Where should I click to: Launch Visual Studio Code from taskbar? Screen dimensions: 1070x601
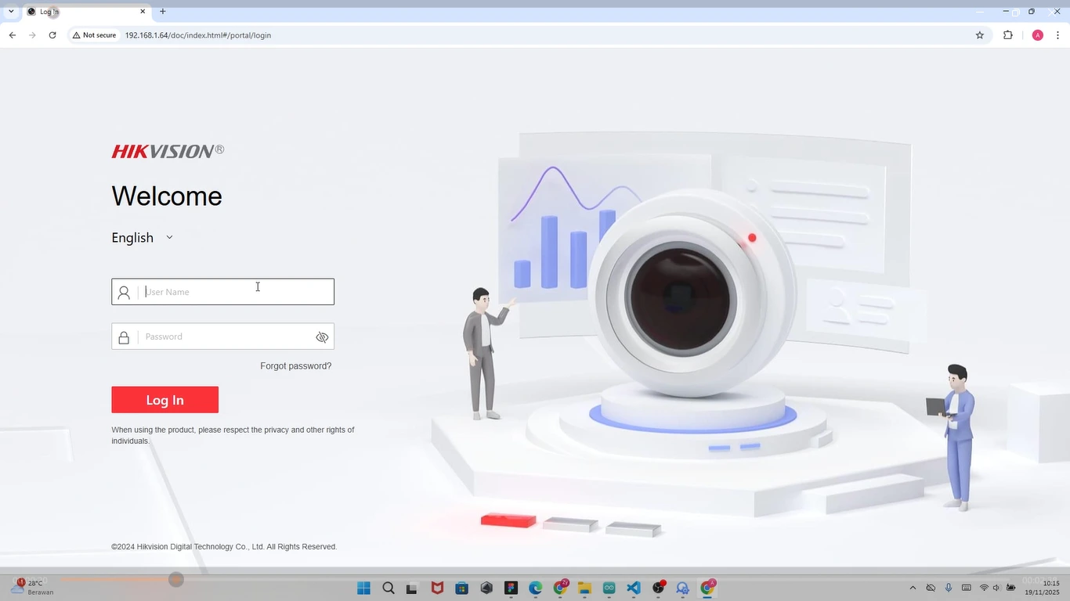[634, 588]
